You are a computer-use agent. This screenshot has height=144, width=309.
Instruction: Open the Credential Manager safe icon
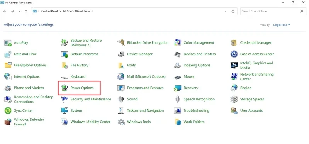click(234, 43)
